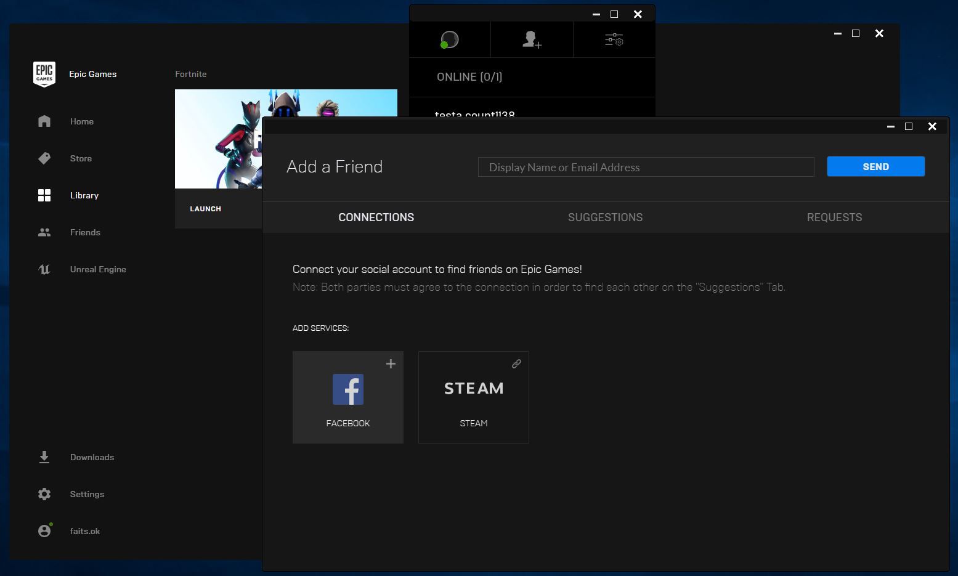Open Home in the launcher sidebar
Viewport: 958px width, 576px height.
click(x=81, y=121)
